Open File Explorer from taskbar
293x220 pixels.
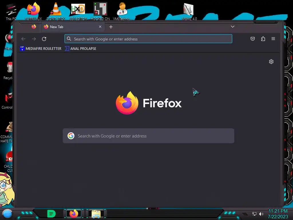[96, 214]
